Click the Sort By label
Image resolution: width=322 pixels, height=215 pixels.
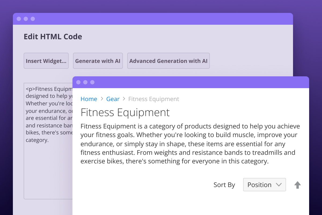coord(224,185)
